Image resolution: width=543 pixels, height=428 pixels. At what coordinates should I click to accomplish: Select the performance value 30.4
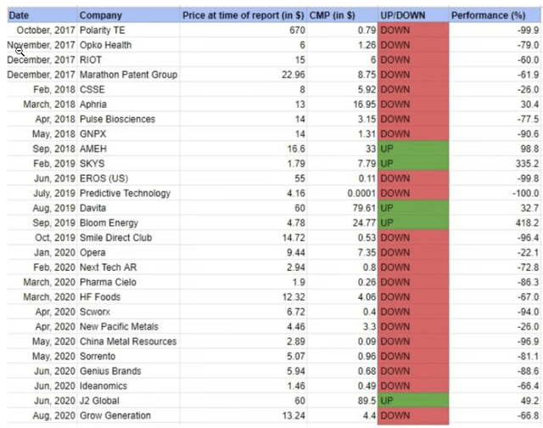(529, 104)
